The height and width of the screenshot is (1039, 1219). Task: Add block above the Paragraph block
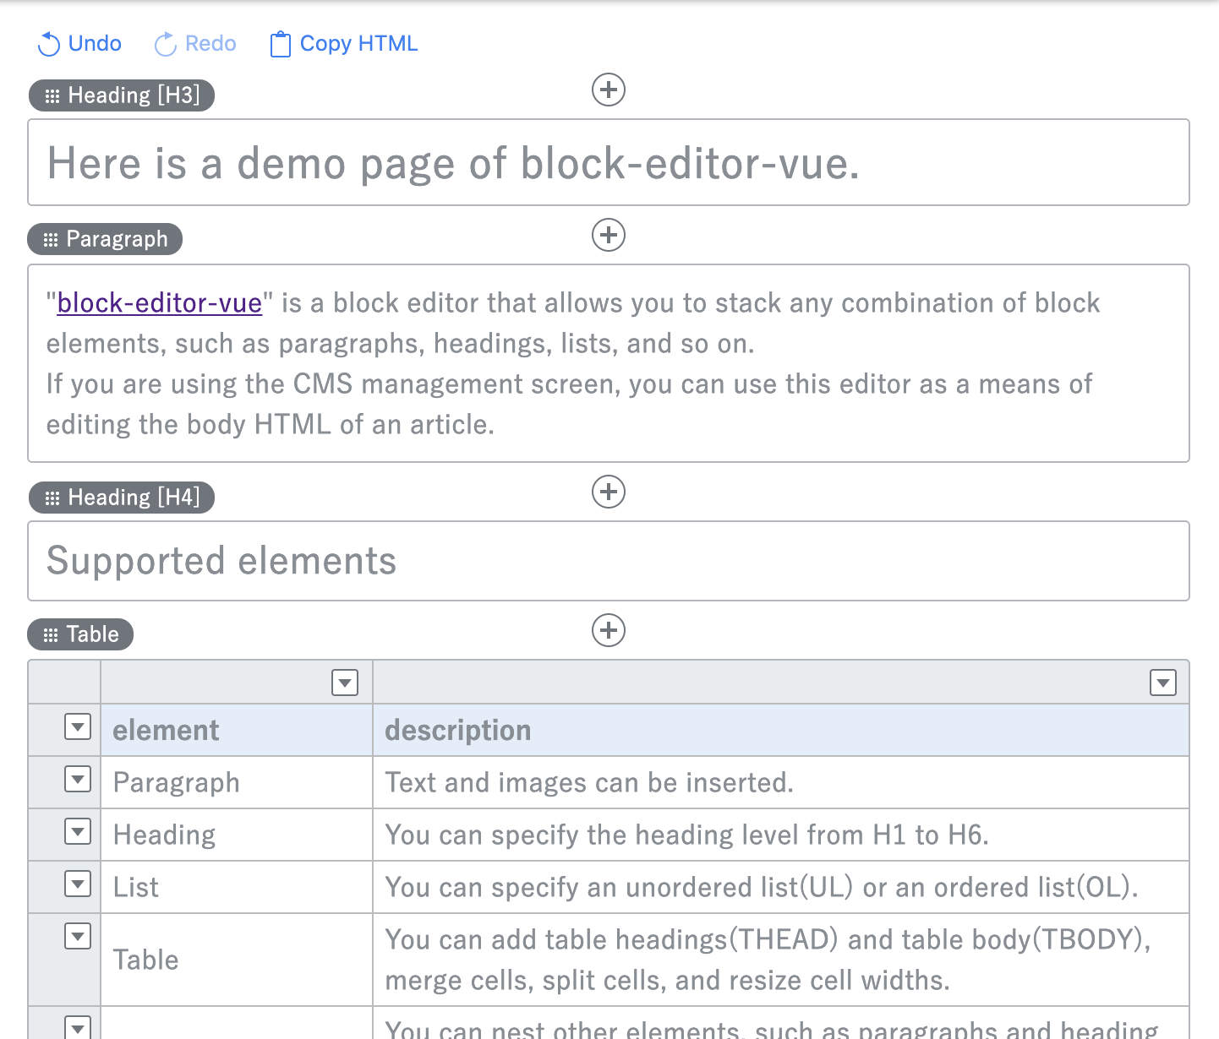click(x=609, y=235)
